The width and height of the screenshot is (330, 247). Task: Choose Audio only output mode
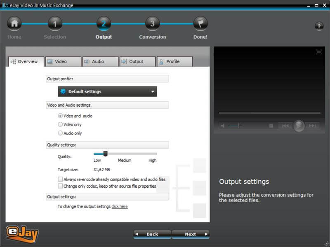61,133
